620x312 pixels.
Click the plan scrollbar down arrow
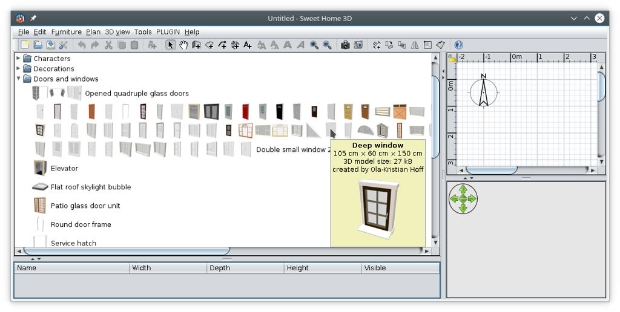tap(601, 162)
